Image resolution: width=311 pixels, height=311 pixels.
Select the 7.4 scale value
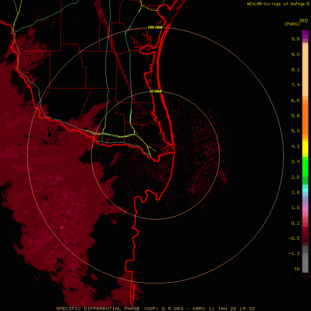pos(295,85)
